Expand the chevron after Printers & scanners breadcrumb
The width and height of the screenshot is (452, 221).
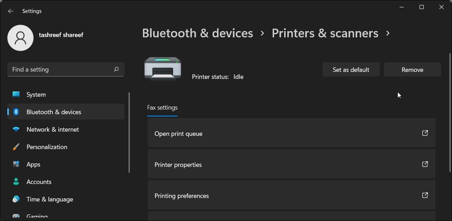coord(388,33)
